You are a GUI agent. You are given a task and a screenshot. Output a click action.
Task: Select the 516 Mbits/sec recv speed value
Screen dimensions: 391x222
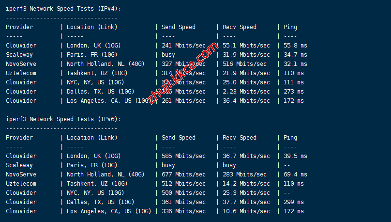click(x=244, y=64)
